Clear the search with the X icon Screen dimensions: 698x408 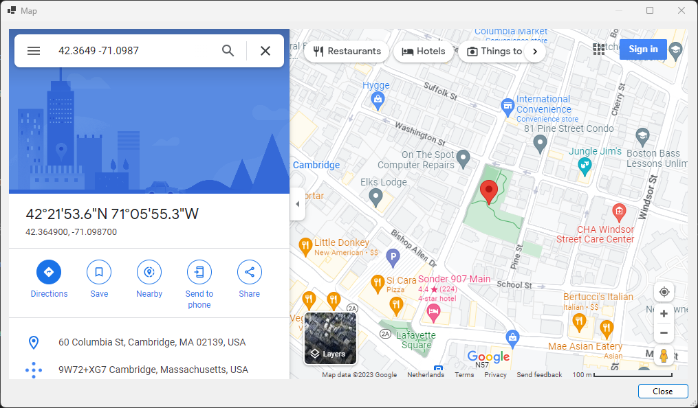point(265,50)
